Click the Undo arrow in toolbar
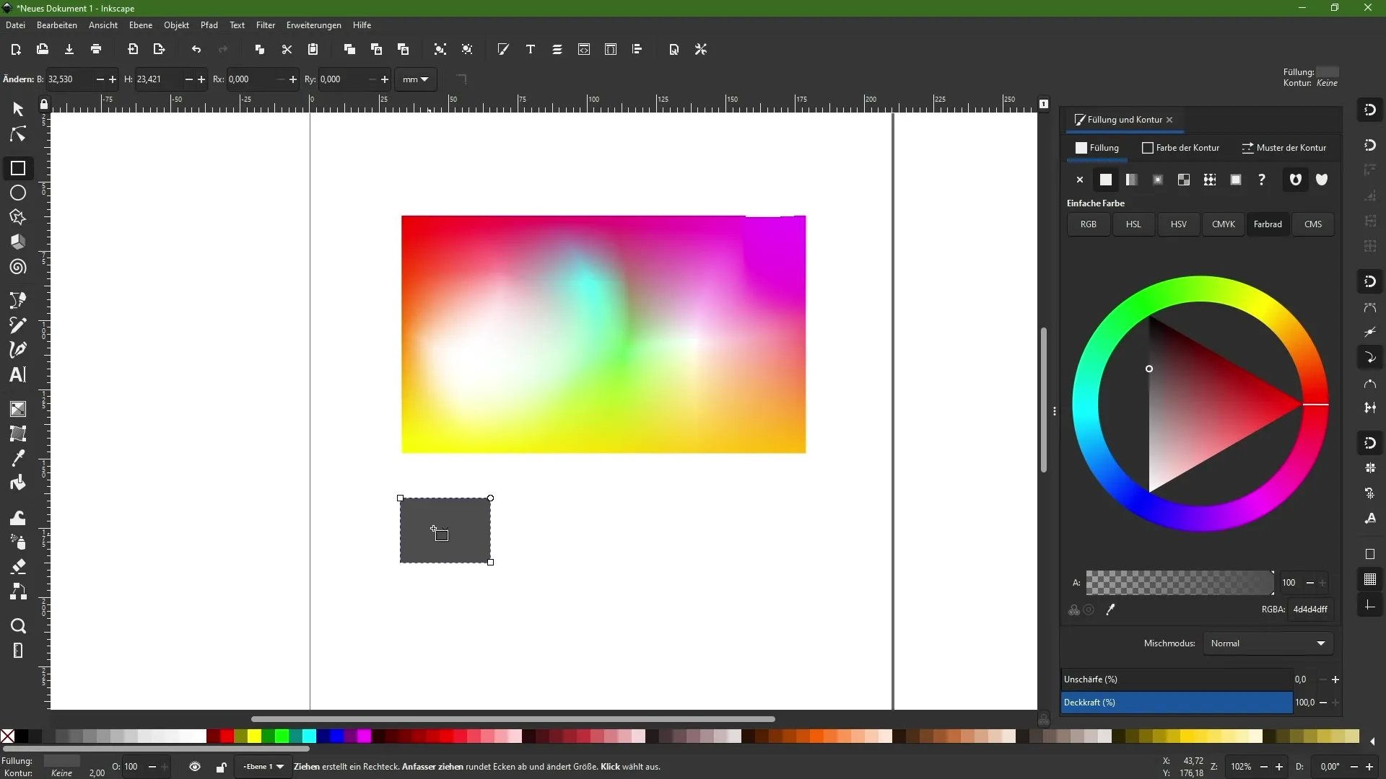The width and height of the screenshot is (1386, 779). (x=196, y=49)
